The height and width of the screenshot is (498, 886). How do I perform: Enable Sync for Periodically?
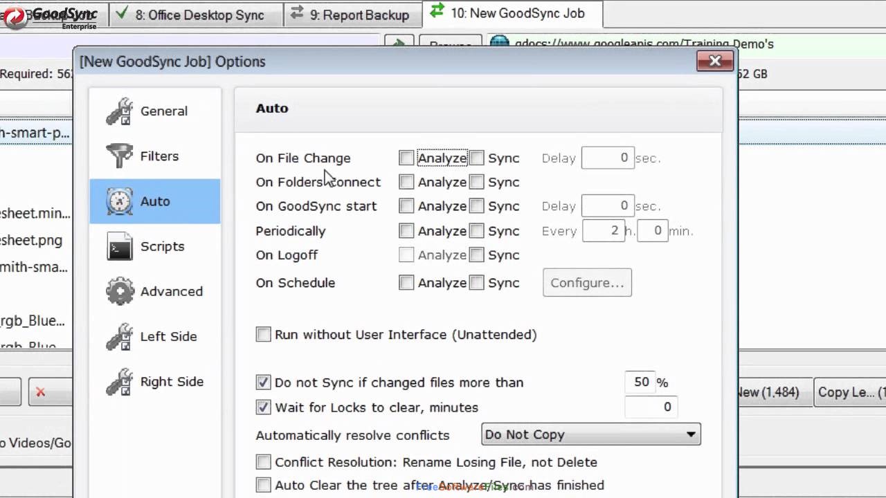[x=476, y=231]
